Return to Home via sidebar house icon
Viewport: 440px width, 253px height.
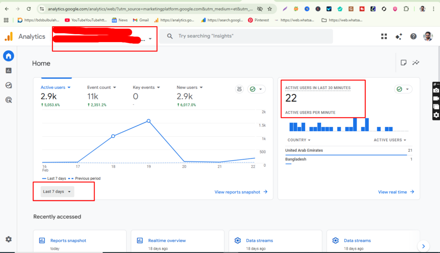pos(9,56)
